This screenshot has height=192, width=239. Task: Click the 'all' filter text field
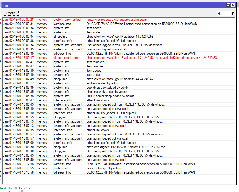click(223, 14)
